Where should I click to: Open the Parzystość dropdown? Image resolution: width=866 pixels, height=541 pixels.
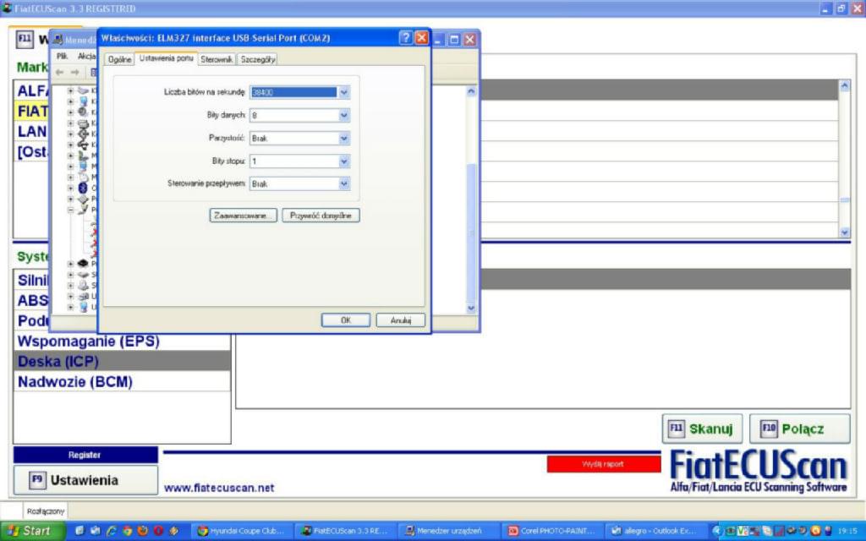pos(343,138)
